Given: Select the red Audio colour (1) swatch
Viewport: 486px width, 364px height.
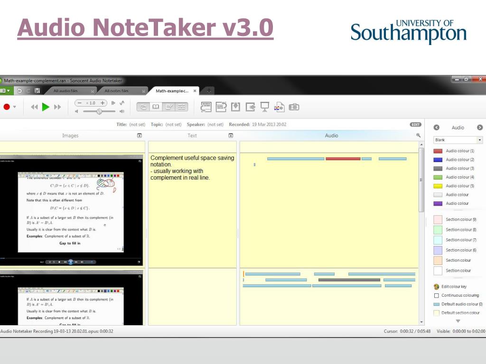Looking at the screenshot, I should click(x=438, y=151).
